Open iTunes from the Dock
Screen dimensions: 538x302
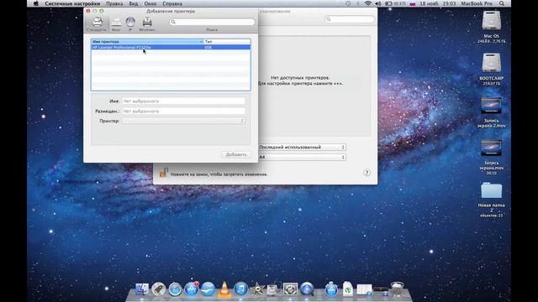click(x=241, y=289)
